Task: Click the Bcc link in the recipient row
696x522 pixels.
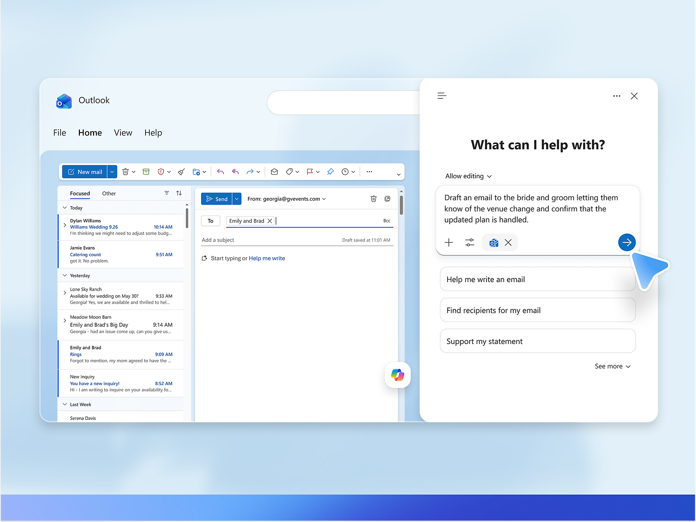Action: pyautogui.click(x=387, y=221)
